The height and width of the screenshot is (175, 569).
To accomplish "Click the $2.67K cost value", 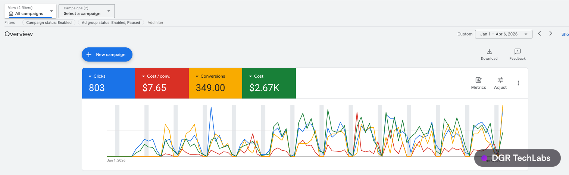I will point(264,88).
